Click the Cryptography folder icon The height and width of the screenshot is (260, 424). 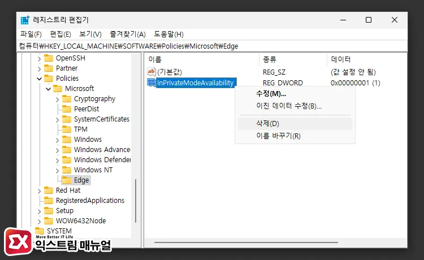tap(67, 99)
